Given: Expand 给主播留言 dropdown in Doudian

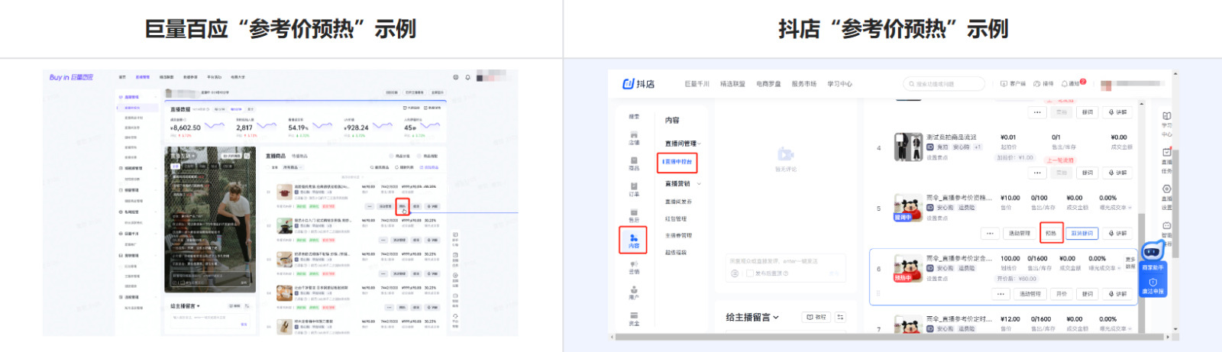Looking at the screenshot, I should [x=776, y=317].
